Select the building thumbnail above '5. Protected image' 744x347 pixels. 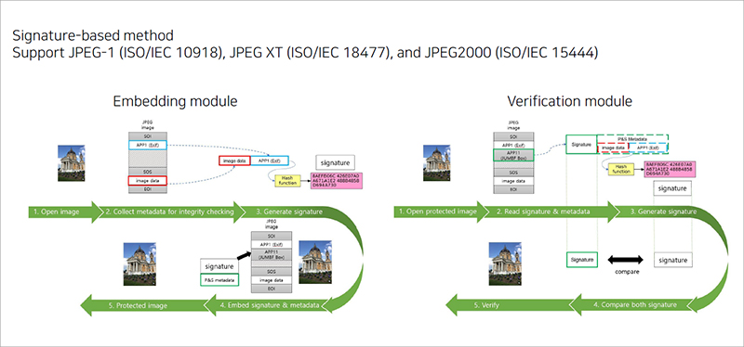(139, 264)
